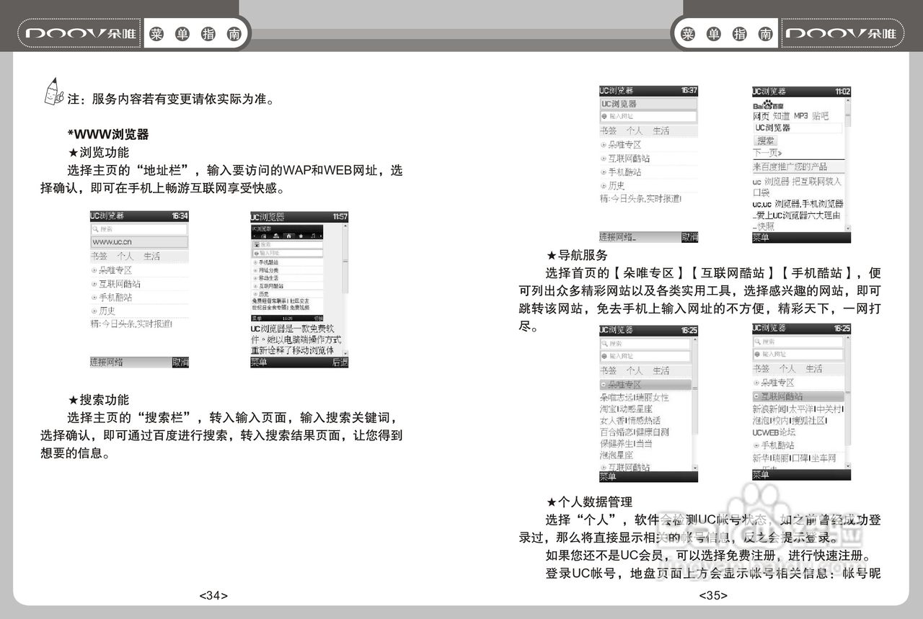Open Baidu 贴吧 tab in 11:02 screenshot
923x619 pixels.
point(821,116)
